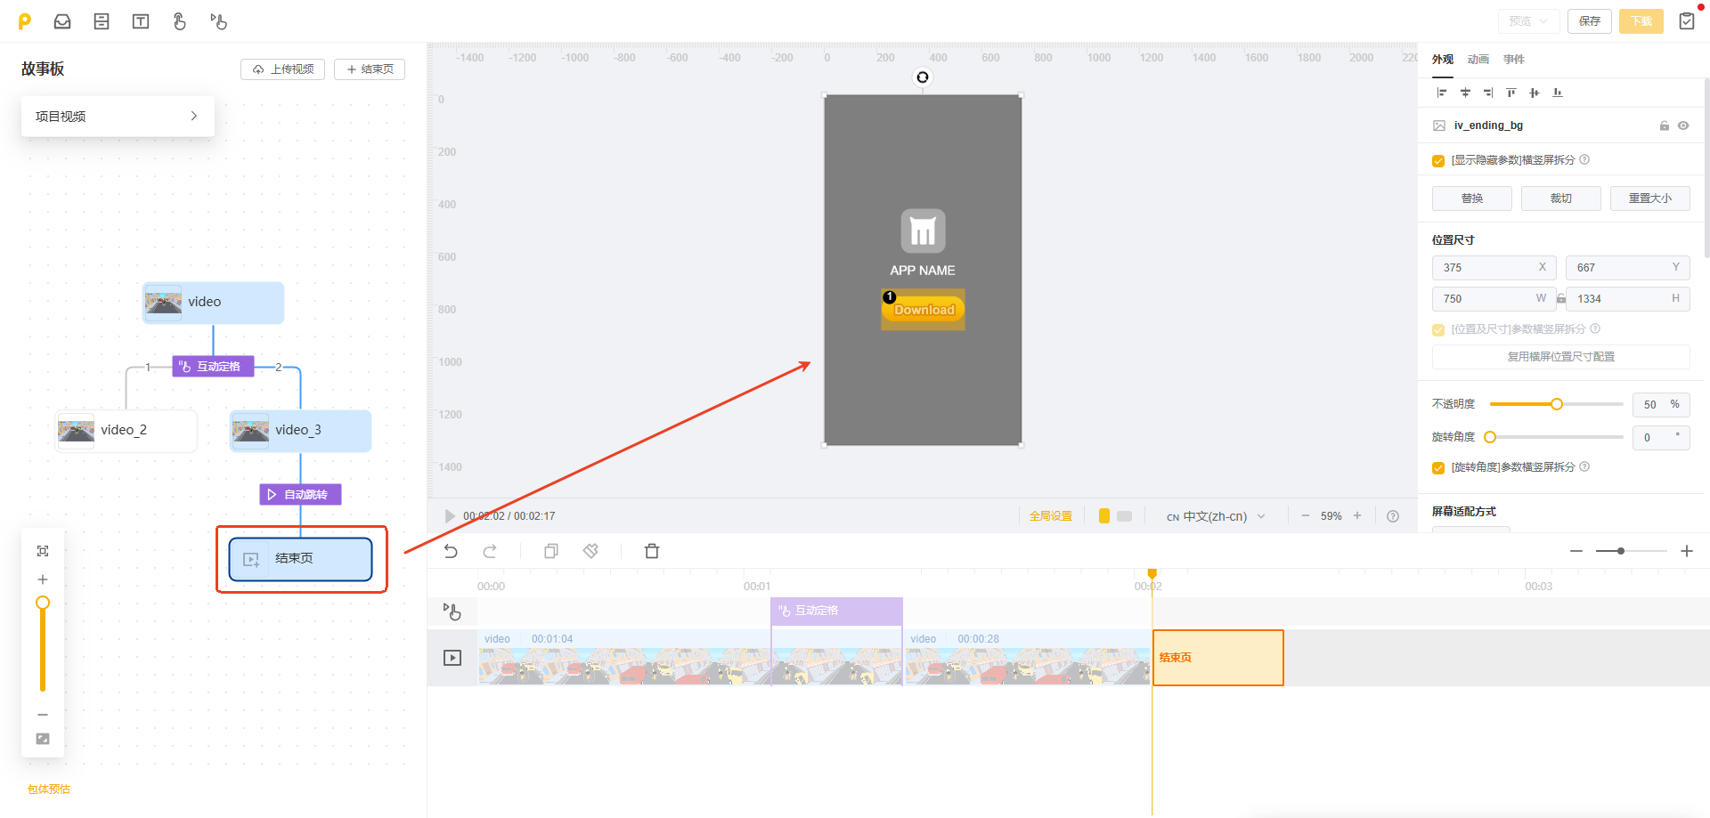Play the preview with play button
Screen dimensions: 1710x818
(450, 516)
